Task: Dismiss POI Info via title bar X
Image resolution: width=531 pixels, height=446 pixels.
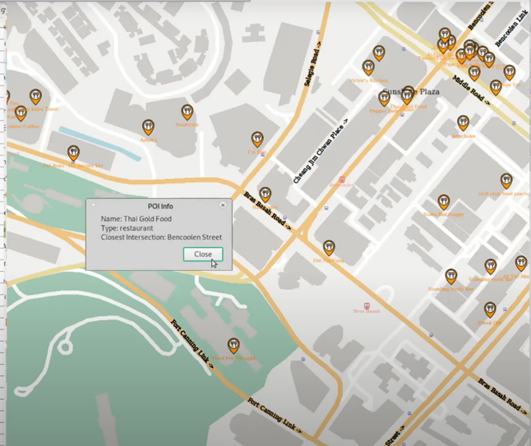Action: click(223, 205)
